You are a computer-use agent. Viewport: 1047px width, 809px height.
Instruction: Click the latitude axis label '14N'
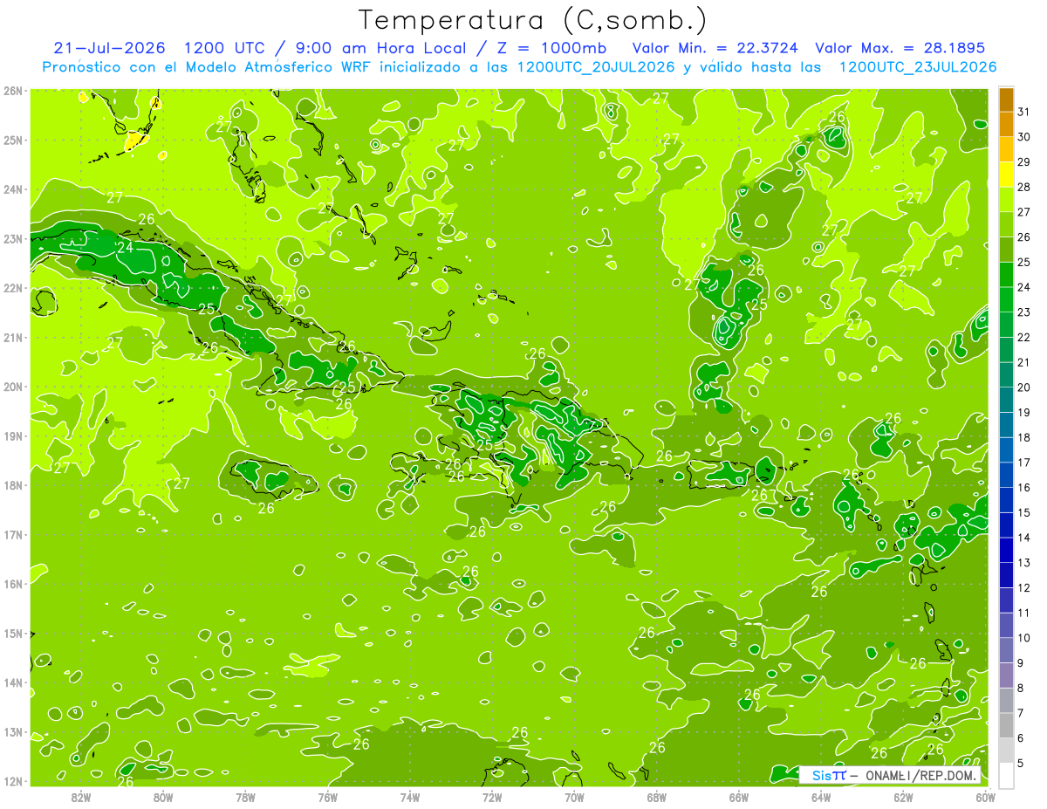click(13, 682)
